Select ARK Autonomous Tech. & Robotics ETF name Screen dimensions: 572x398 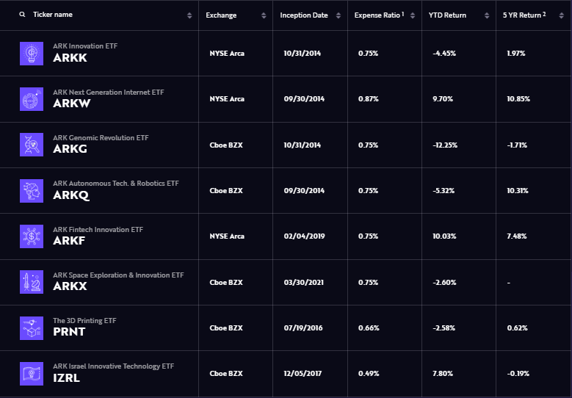tap(115, 184)
